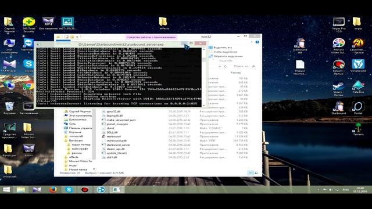Switch the ENG language indicator
The image size is (372, 209).
coord(345,190)
